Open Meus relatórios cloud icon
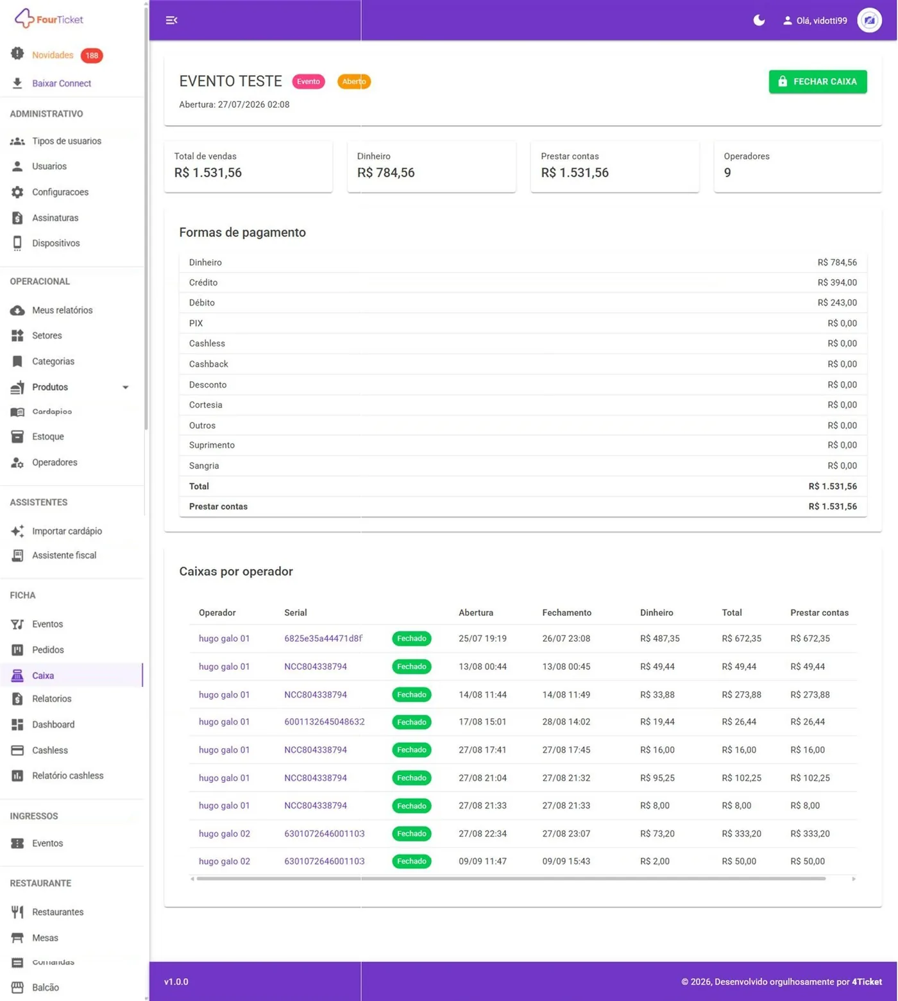This screenshot has height=1001, width=898. (x=17, y=311)
